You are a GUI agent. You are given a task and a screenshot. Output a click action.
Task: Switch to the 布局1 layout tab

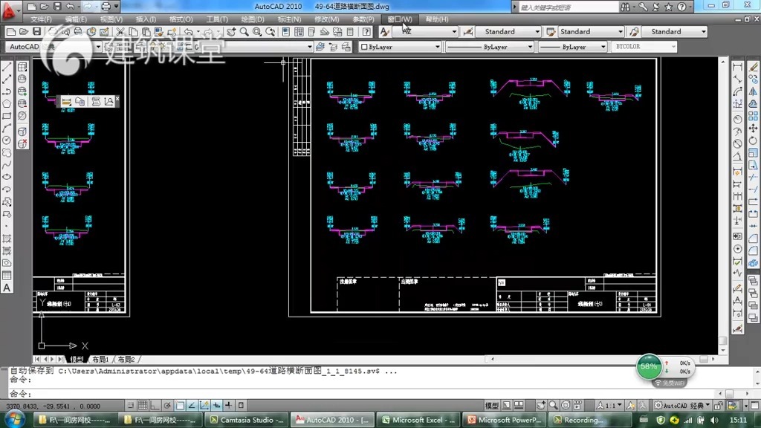pyautogui.click(x=100, y=360)
